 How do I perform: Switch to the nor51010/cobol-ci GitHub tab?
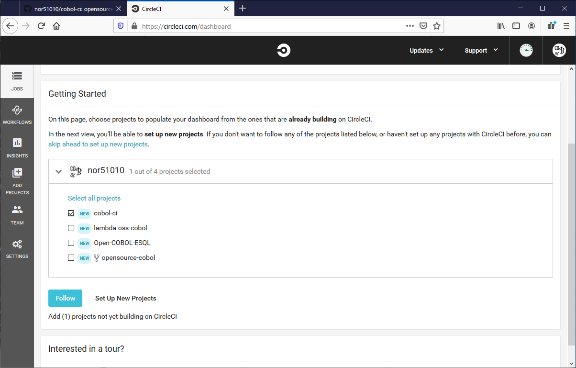point(73,9)
